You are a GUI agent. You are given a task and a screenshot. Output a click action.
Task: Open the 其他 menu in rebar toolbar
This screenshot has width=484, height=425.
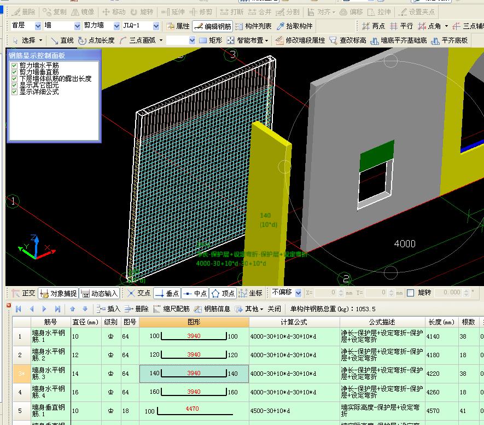[x=249, y=309]
